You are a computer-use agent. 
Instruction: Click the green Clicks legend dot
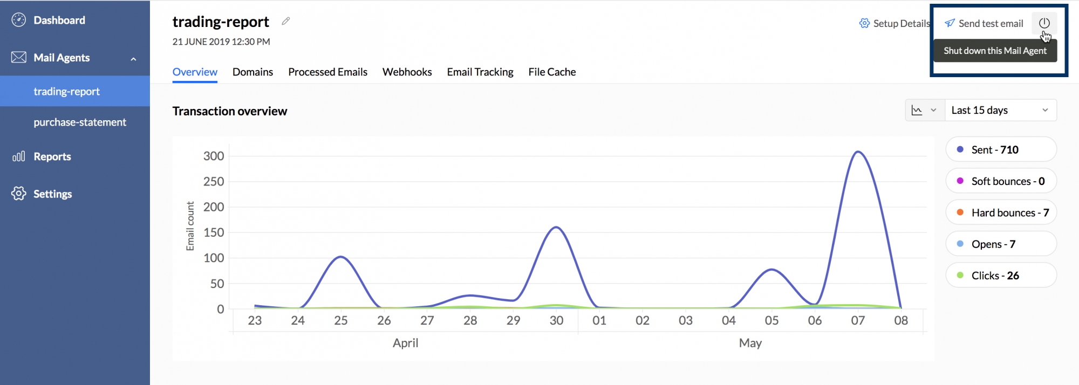[960, 275]
